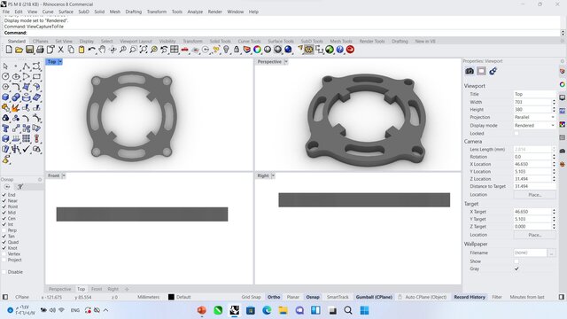Print with the printer toolbar icon

40,50
